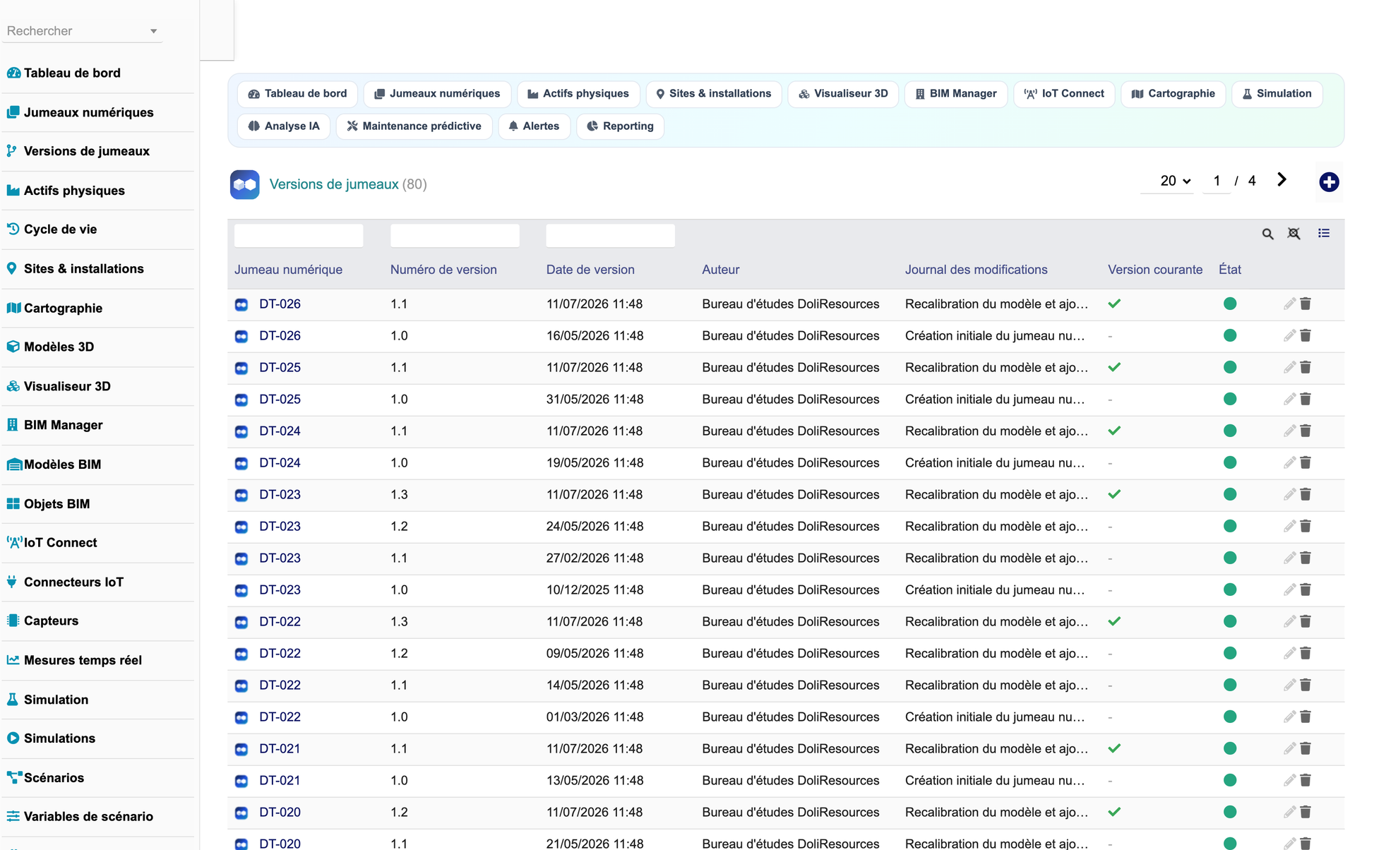Sort by Date de version column header
This screenshot has height=850, width=1374.
[x=590, y=270]
